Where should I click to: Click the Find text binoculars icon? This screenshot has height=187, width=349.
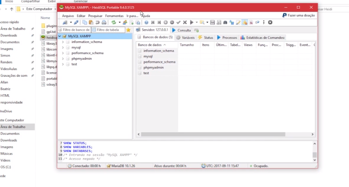point(225,22)
